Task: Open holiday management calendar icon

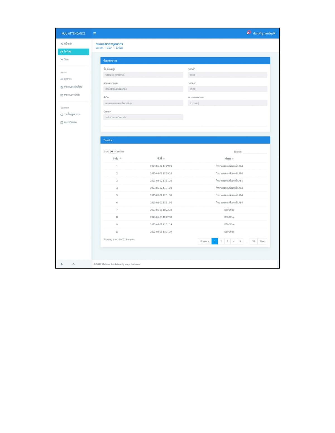Action: 62,122
